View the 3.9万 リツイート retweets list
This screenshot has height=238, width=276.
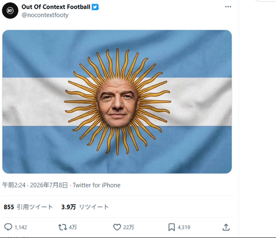[85, 207]
